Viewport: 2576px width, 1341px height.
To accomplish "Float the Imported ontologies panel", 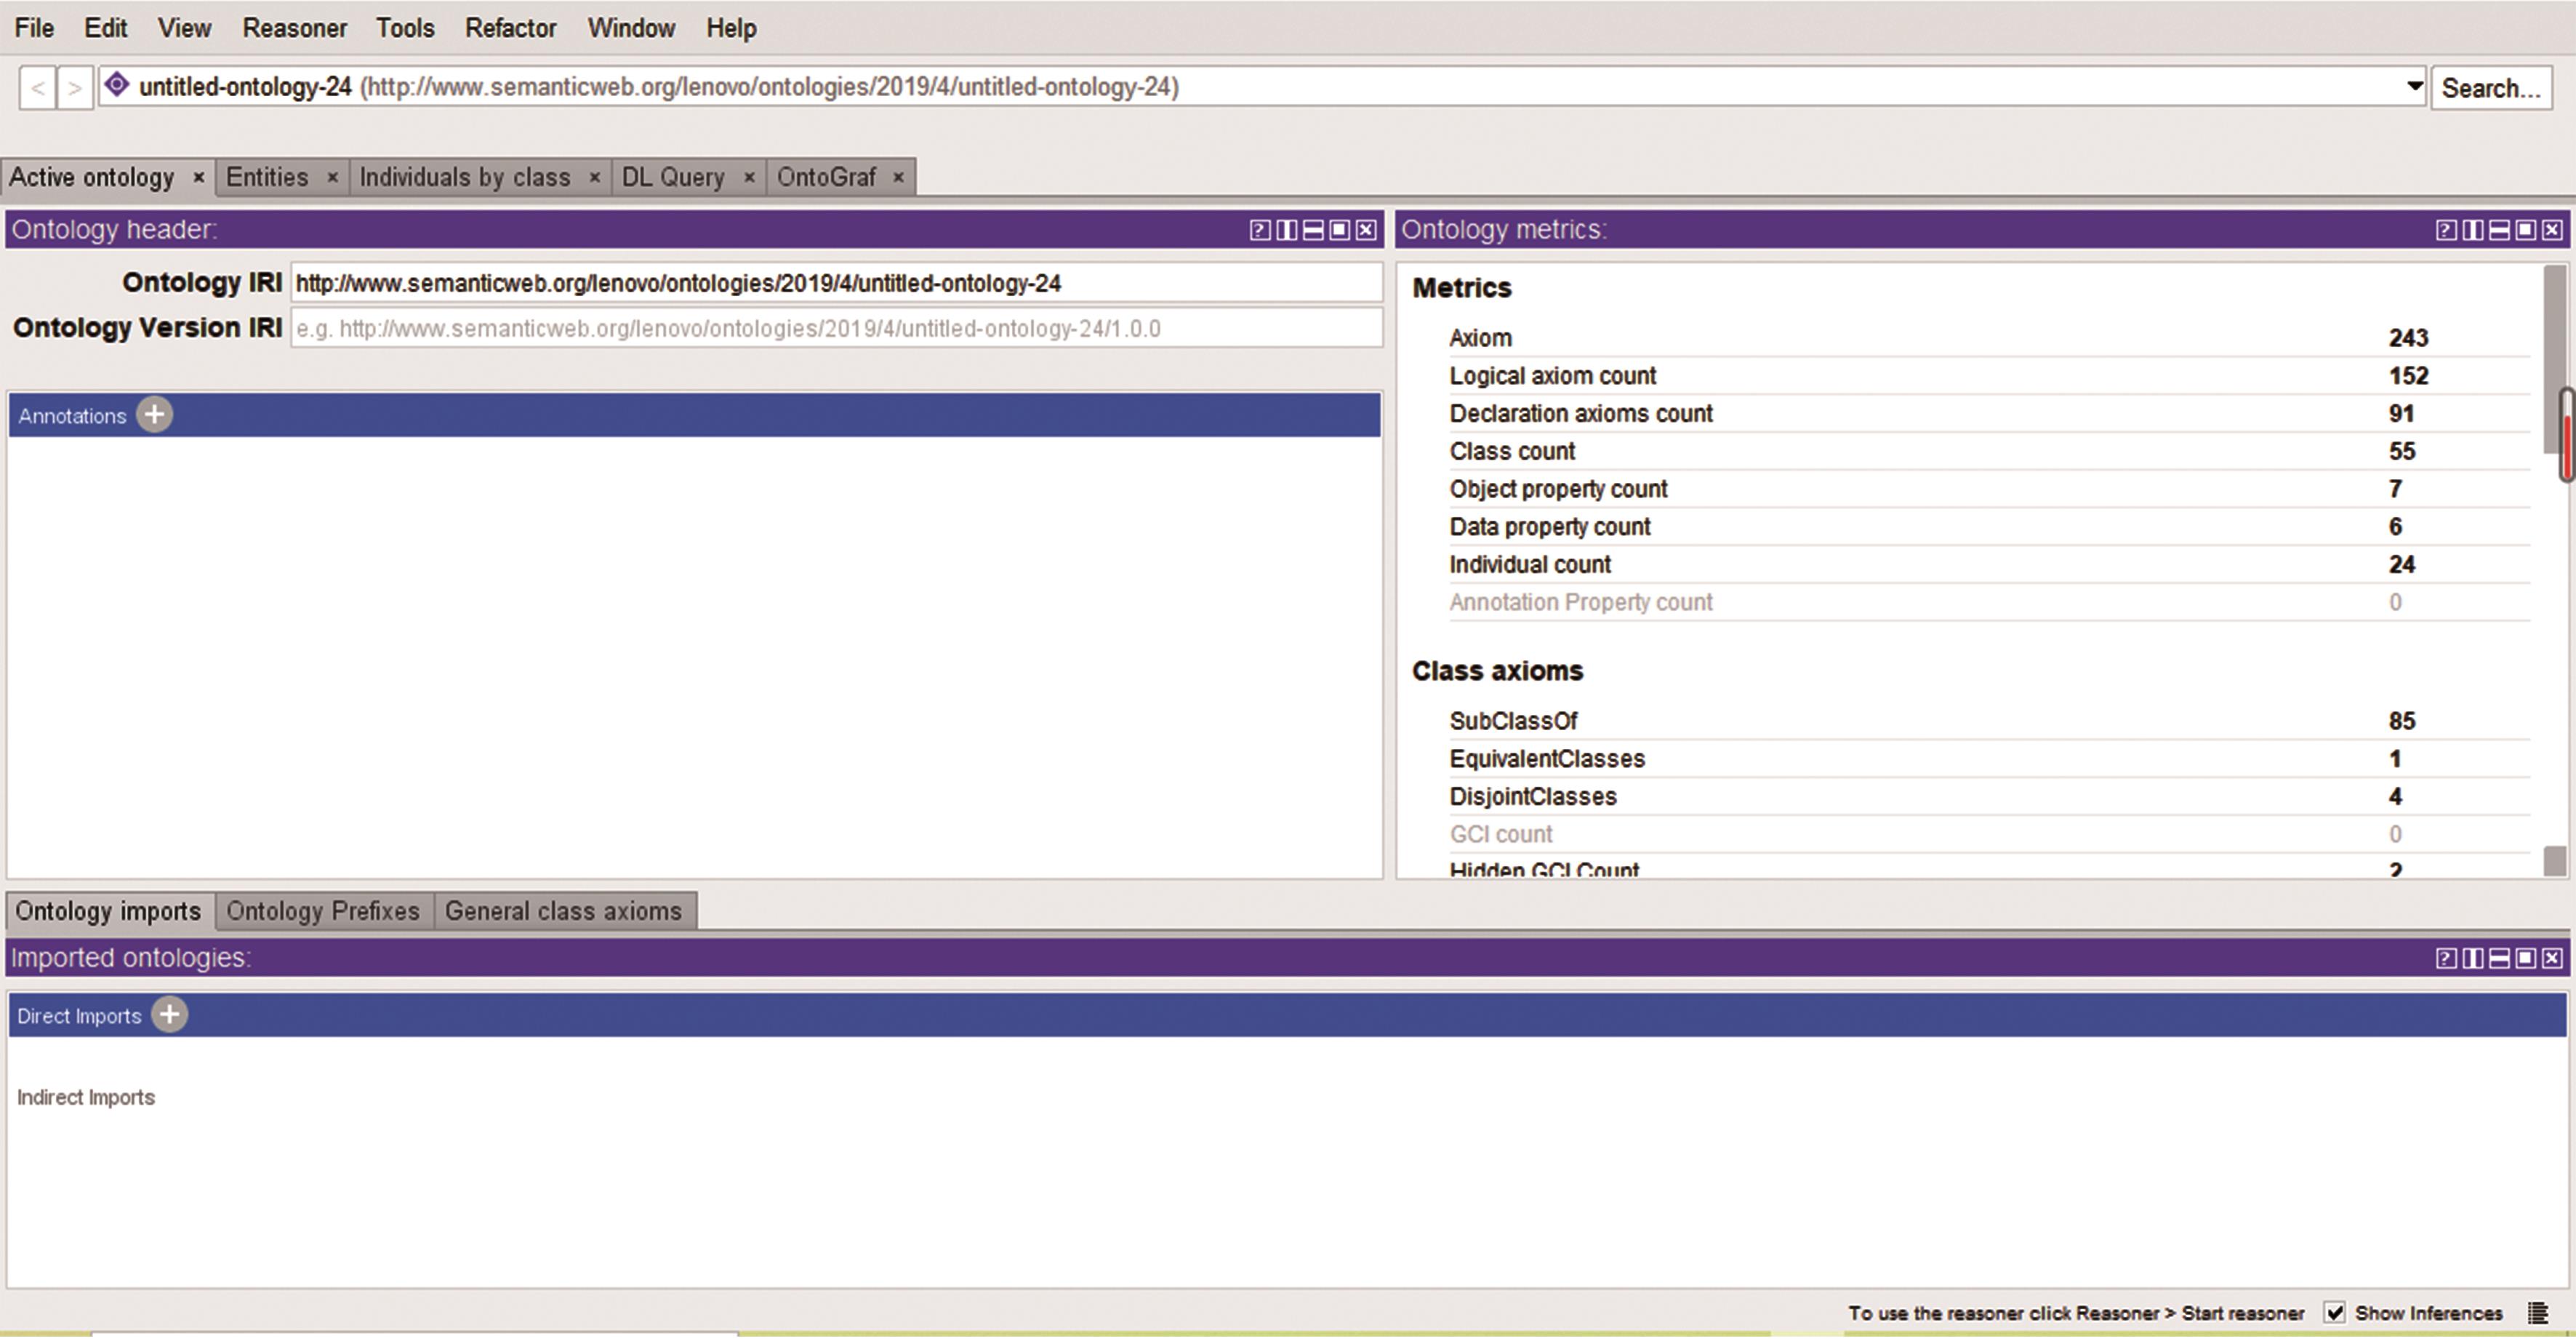I will [x=2525, y=958].
